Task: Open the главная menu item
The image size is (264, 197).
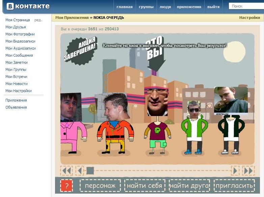Action: pyautogui.click(x=125, y=7)
